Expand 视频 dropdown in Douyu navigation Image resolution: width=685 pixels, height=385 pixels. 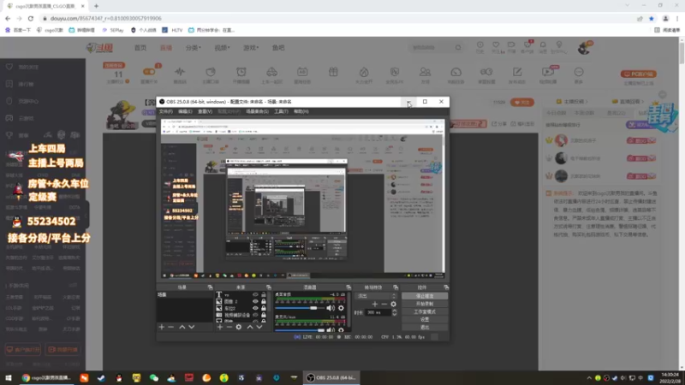[222, 48]
